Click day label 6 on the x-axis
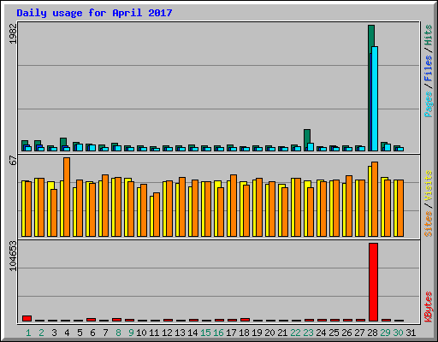 coord(92,333)
